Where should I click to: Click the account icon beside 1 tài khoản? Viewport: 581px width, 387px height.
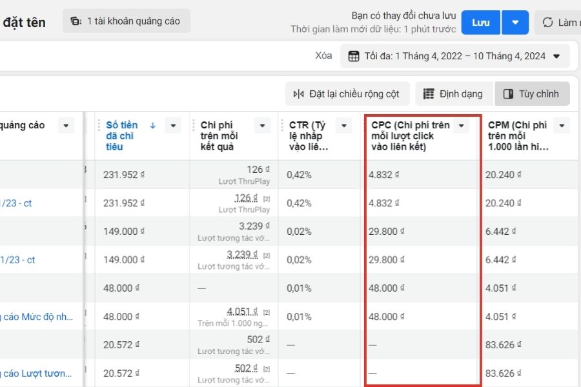tap(76, 21)
